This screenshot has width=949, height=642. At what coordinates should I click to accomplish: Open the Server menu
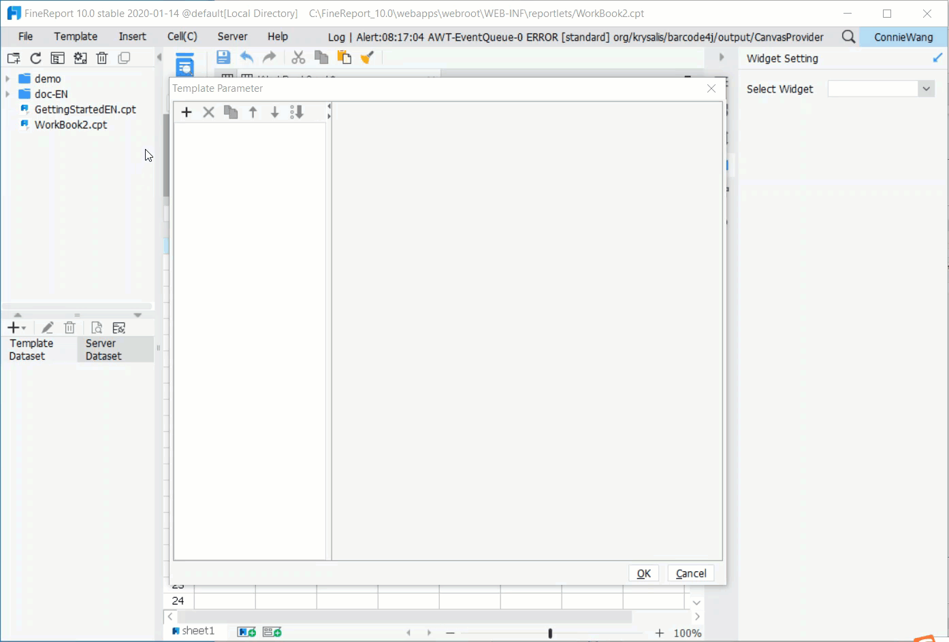click(x=232, y=37)
